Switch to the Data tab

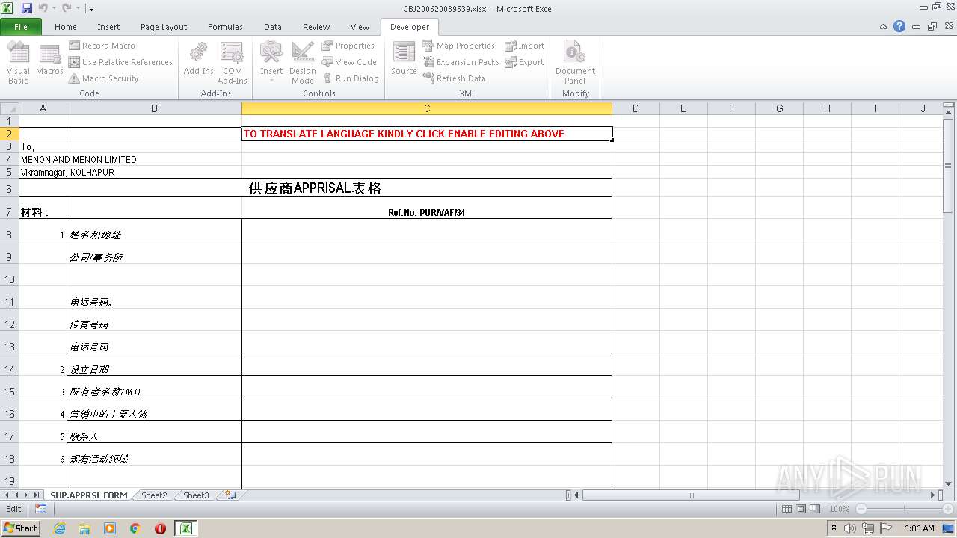coord(273,27)
